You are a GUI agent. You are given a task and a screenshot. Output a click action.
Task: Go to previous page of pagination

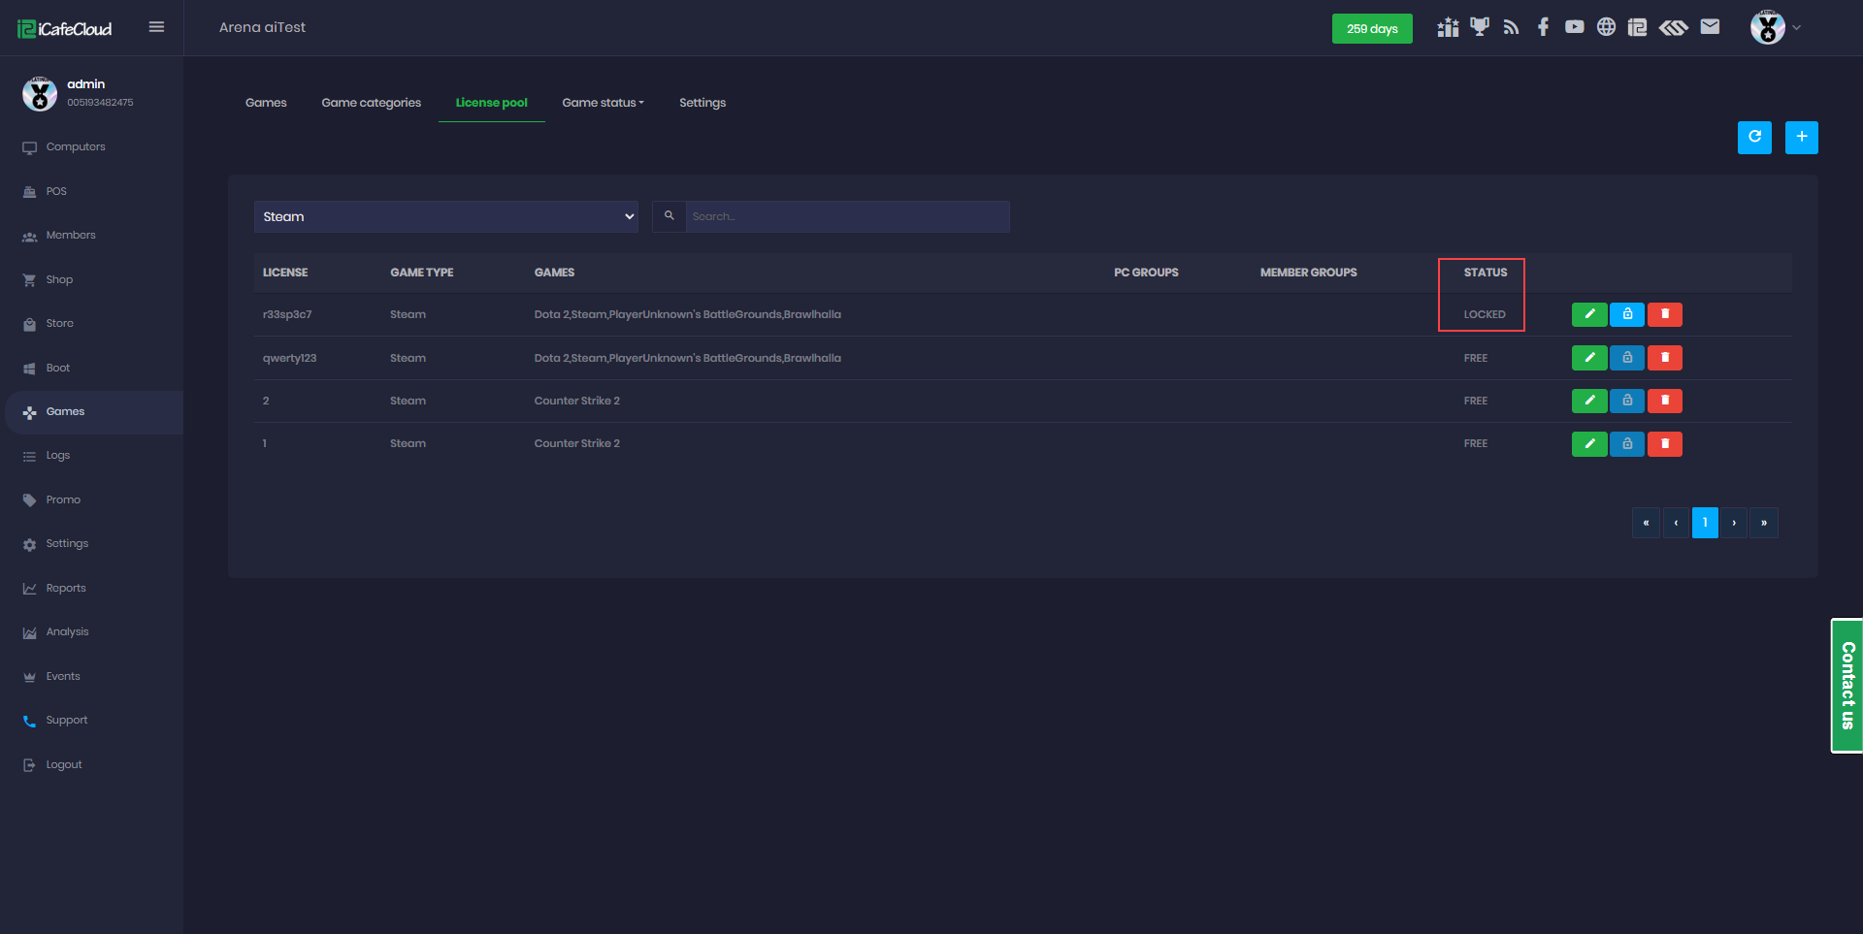tap(1676, 523)
